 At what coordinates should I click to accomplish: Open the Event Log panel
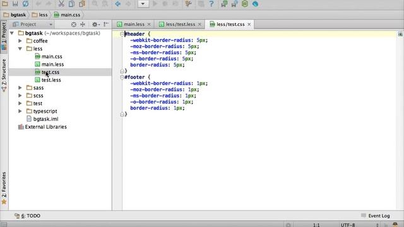[376, 216]
